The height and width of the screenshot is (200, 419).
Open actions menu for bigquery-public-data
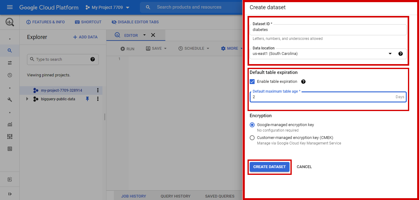coord(98,99)
